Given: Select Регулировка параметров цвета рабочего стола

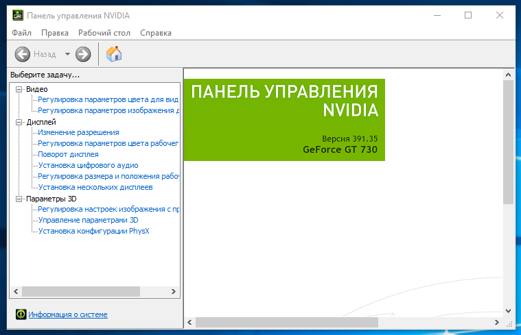Looking at the screenshot, I should [108, 143].
